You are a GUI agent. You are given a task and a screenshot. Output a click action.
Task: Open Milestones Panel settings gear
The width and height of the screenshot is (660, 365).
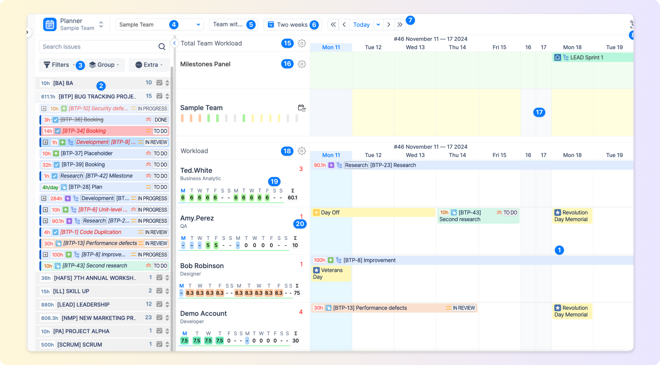[x=302, y=64]
